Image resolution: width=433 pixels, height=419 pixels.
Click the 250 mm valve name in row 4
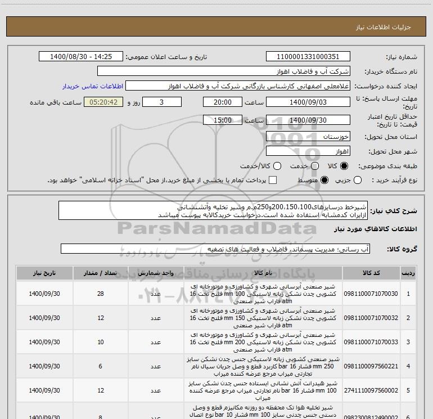(263, 366)
